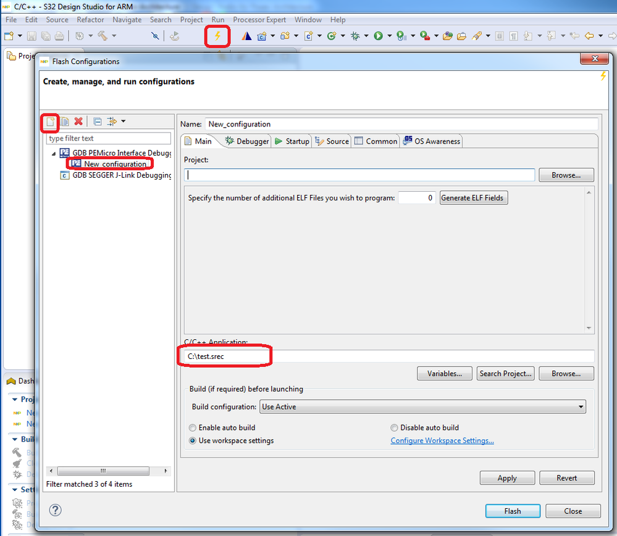Open the Run button dropdown arrow
This screenshot has height=536, width=617.
pyautogui.click(x=390, y=36)
